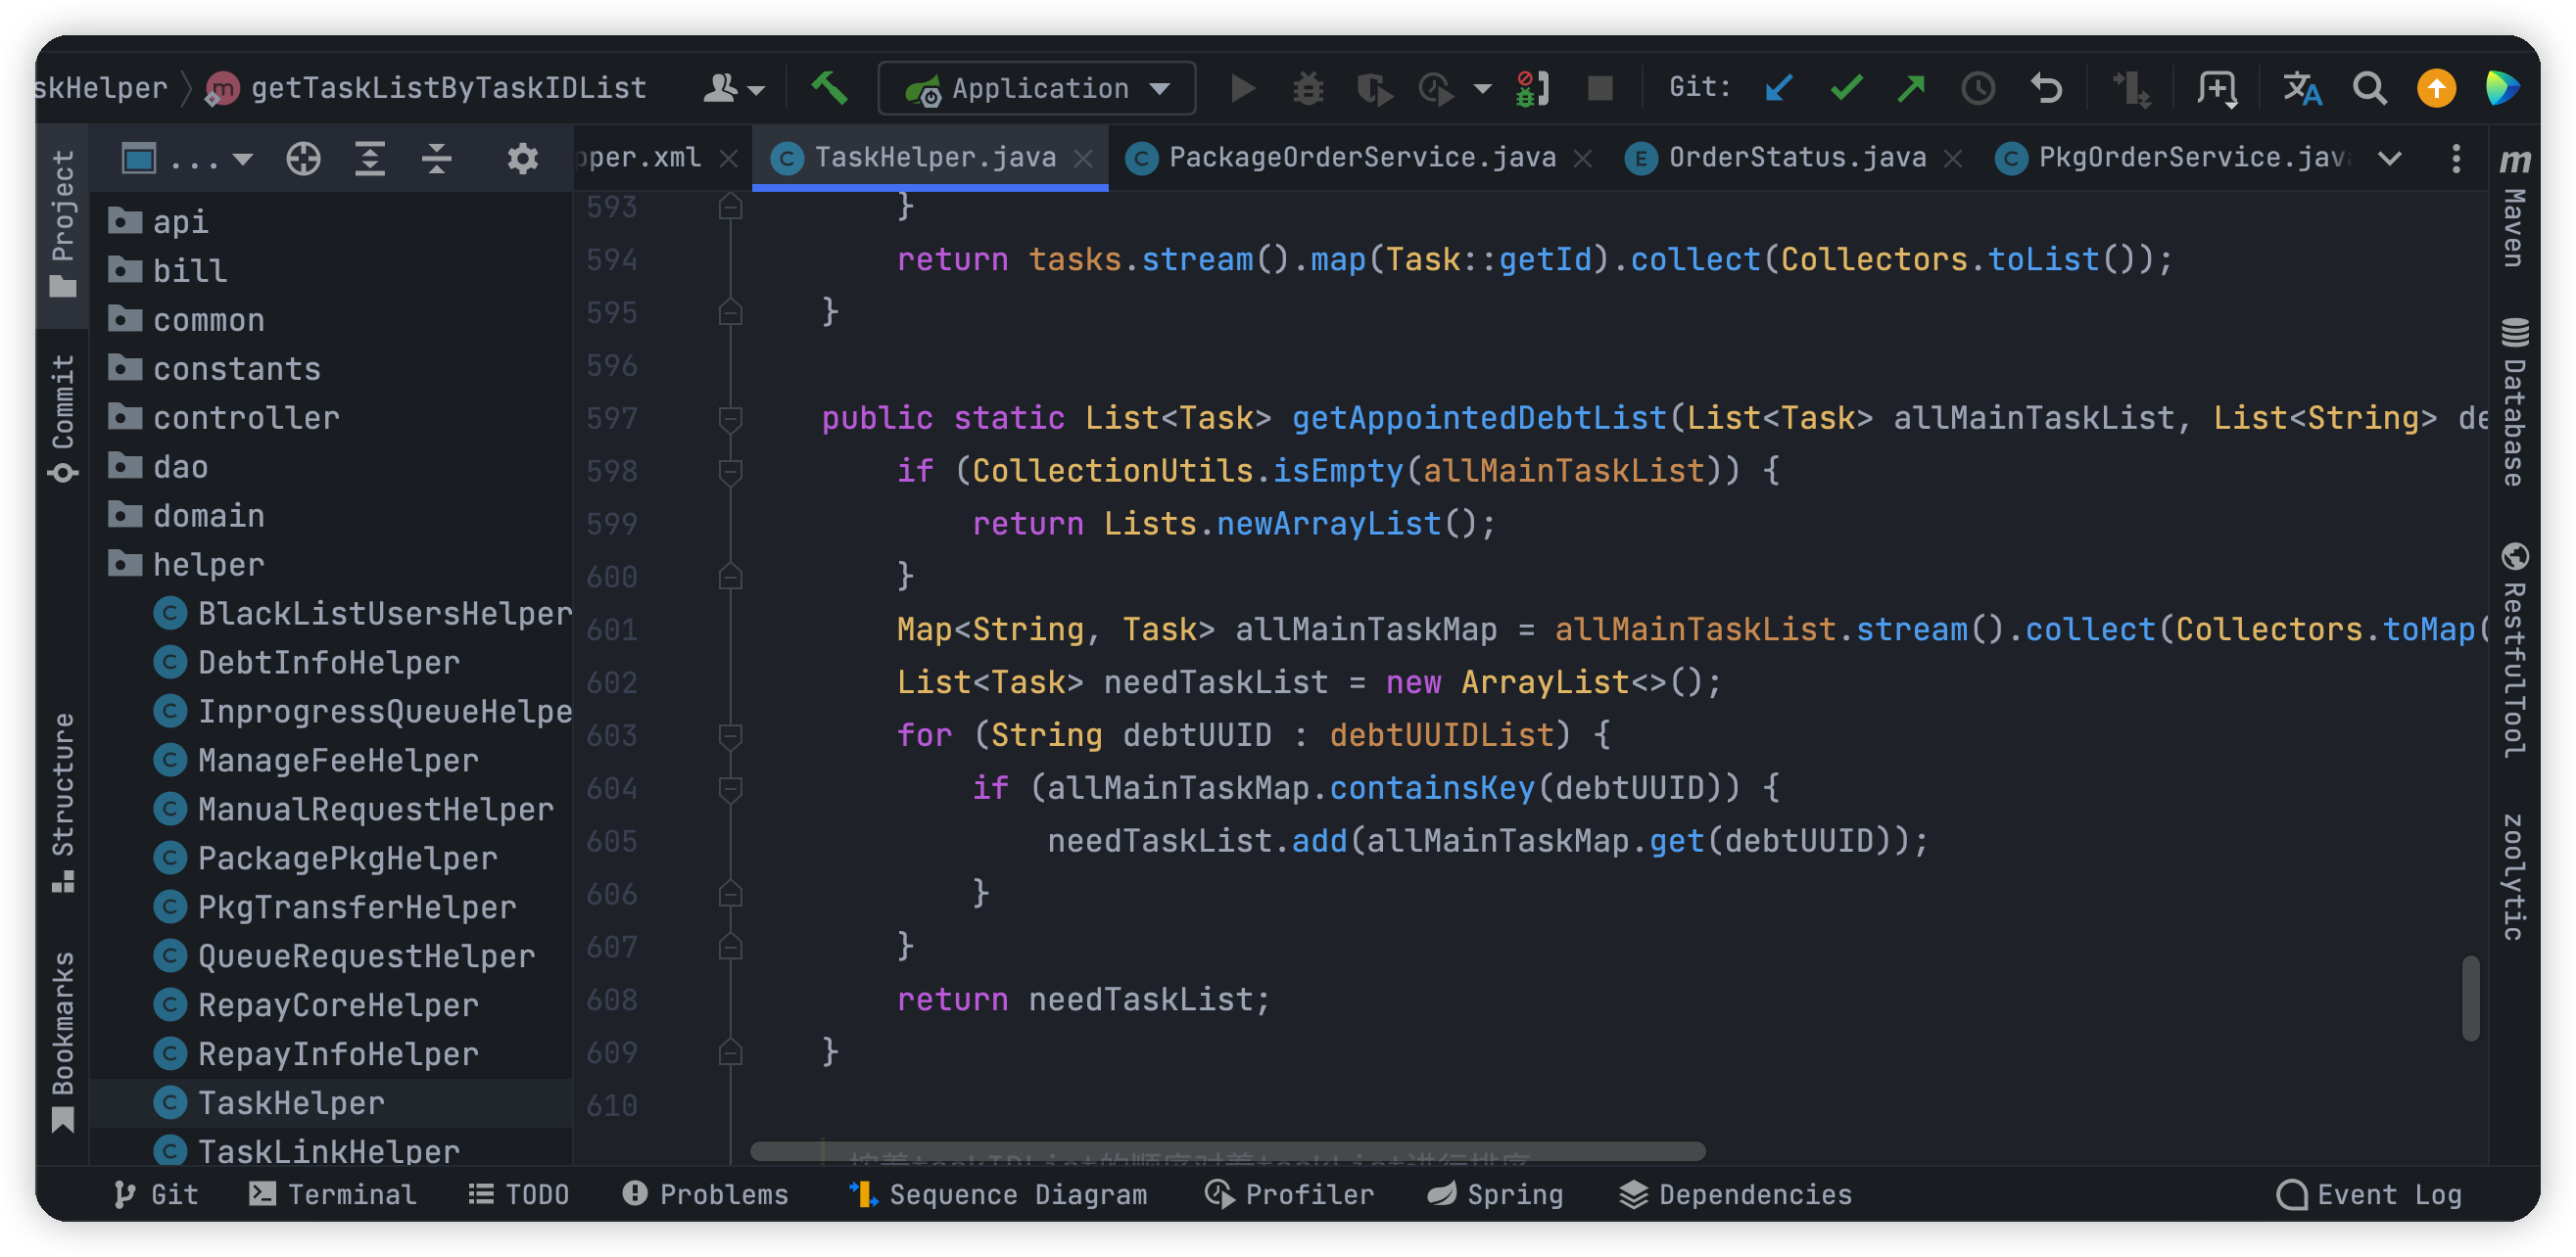Open the Database tool window
The width and height of the screenshot is (2576, 1257).
[2514, 400]
